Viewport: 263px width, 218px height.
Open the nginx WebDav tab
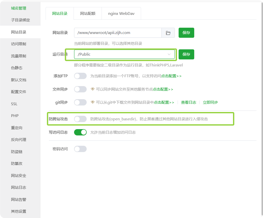(121, 14)
